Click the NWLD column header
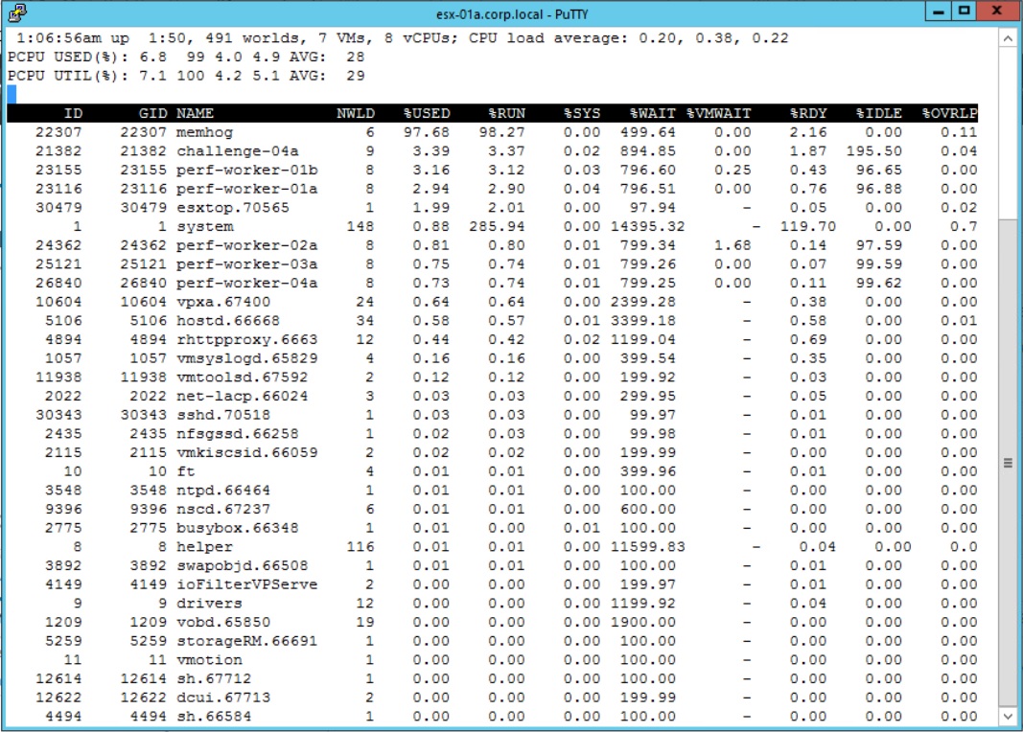The image size is (1023, 732). tap(356, 113)
